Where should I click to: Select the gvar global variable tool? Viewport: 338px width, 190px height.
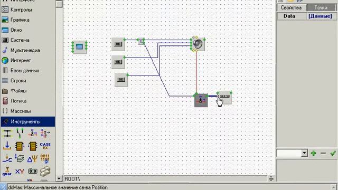[7, 172]
